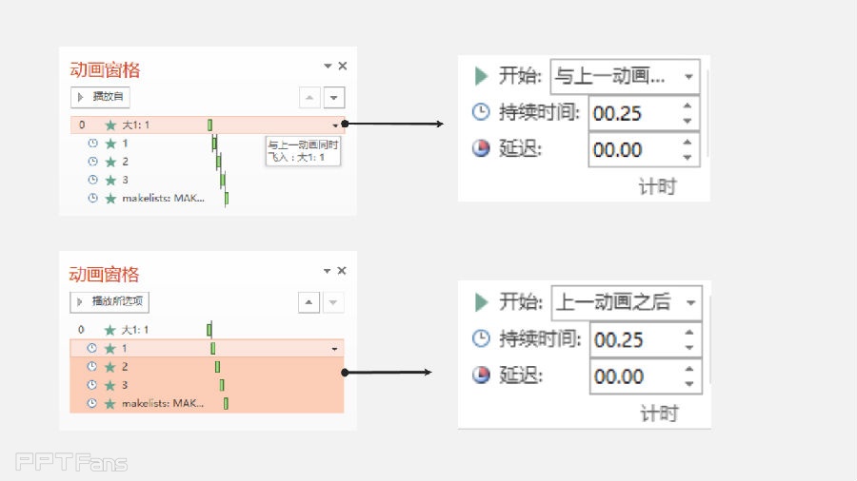This screenshot has height=481, width=857.
Task: Click the star icon of makelists item in lower pane
Action: pyautogui.click(x=110, y=403)
